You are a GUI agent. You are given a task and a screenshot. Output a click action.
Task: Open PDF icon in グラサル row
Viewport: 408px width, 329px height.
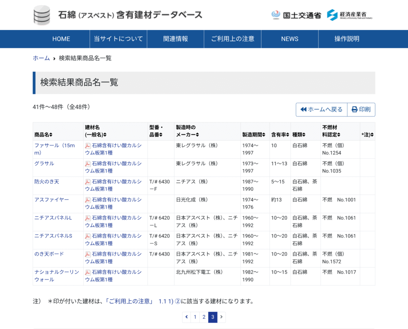click(88, 164)
